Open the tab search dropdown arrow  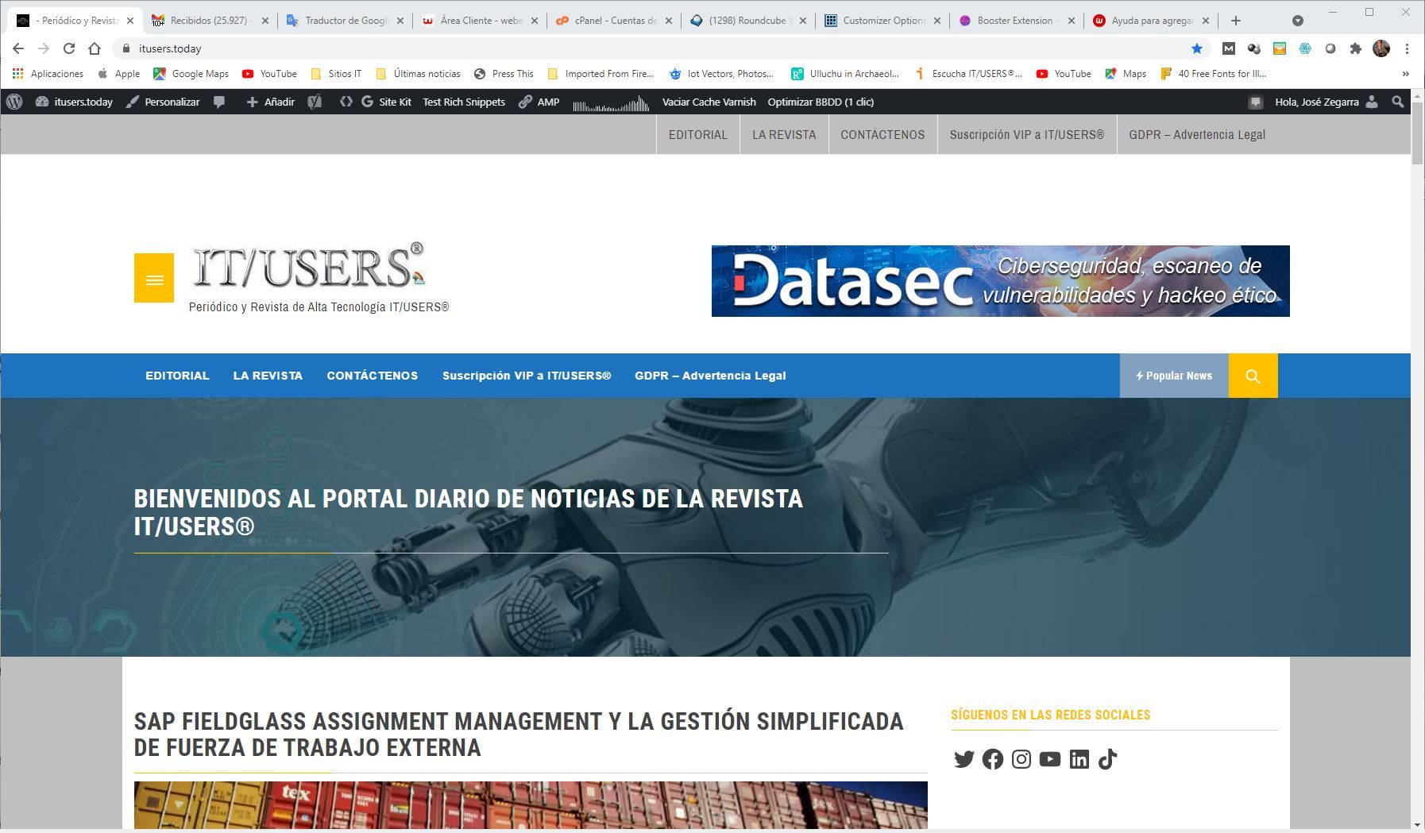(x=1298, y=21)
